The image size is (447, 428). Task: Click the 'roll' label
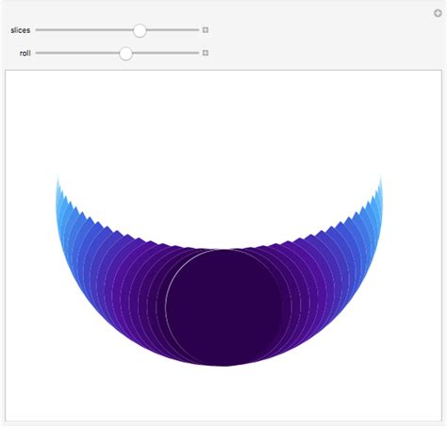click(25, 53)
